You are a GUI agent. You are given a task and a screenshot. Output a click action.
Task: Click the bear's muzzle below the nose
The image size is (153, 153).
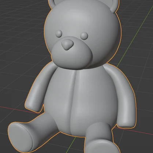click(72, 57)
